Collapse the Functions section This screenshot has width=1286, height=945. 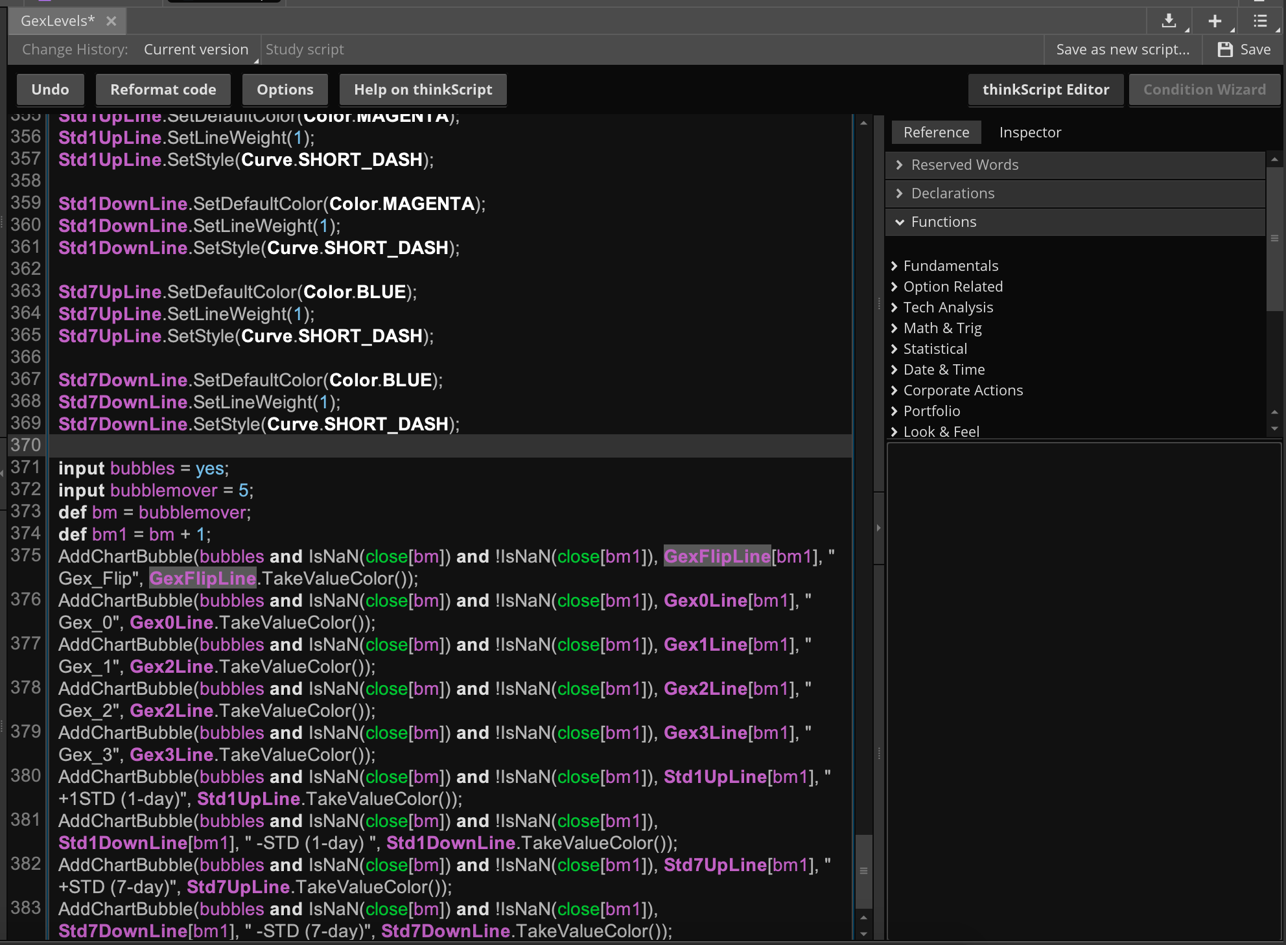[x=1075, y=222]
